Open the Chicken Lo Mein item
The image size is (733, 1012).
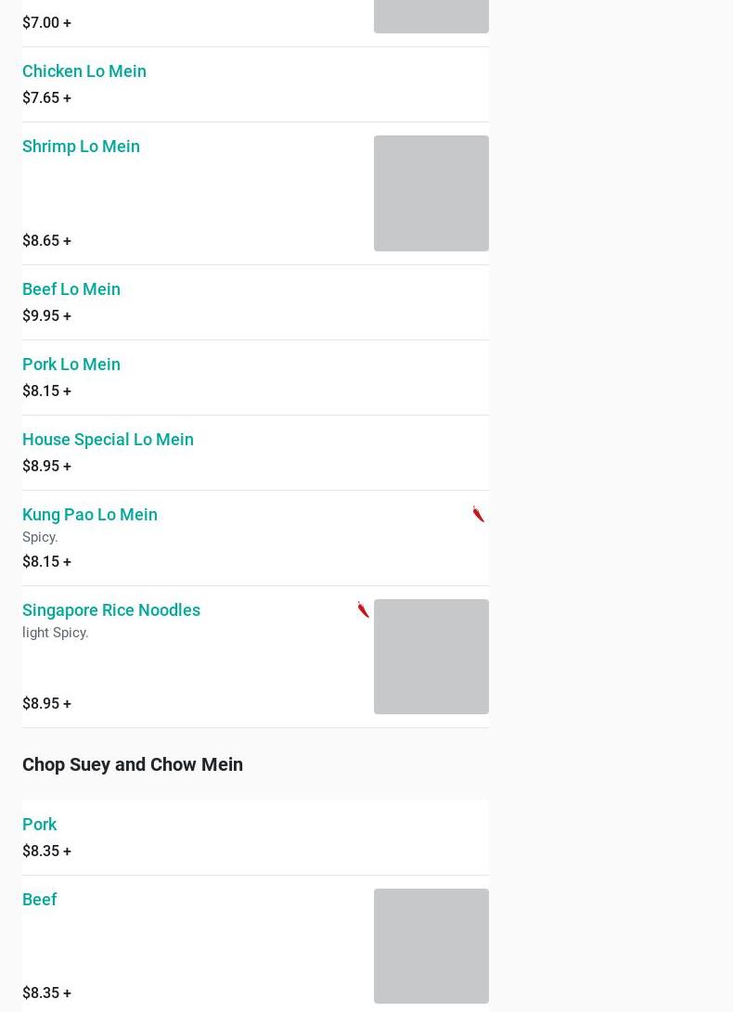84,70
